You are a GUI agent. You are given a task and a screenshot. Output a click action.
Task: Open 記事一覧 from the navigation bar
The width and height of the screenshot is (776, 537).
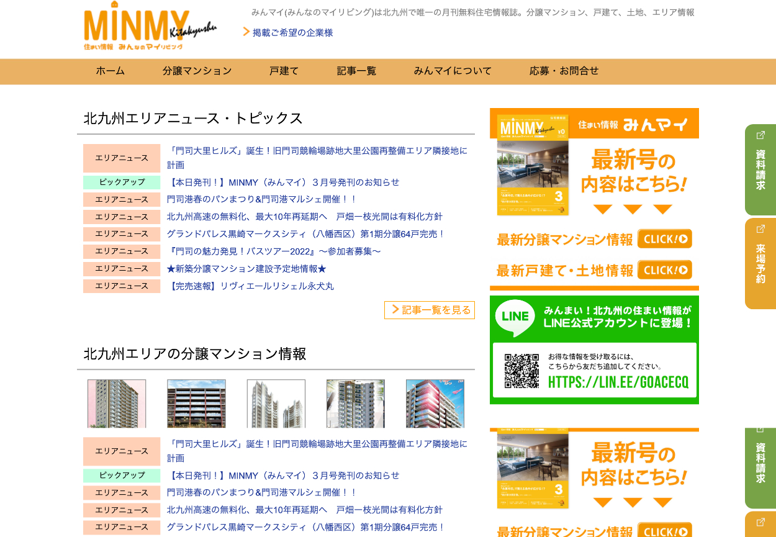pos(356,71)
